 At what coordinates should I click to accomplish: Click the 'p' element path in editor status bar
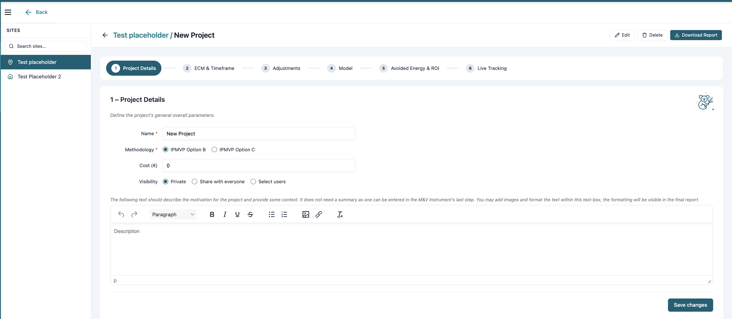pyautogui.click(x=115, y=280)
